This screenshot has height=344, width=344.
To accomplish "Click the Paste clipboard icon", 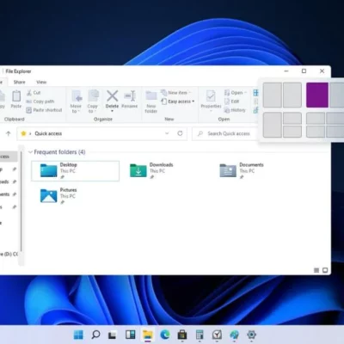I will [x=16, y=99].
